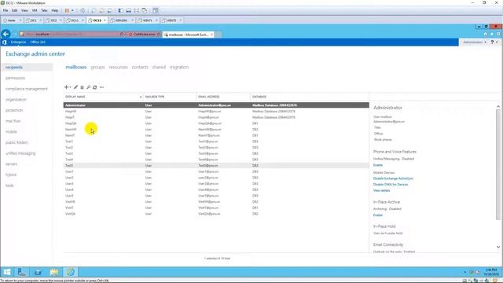This screenshot has height=283, width=503.
Task: Open unified messaging in left navigation
Action: [20, 153]
